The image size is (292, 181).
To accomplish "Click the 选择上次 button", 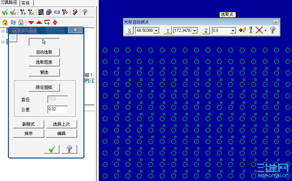I will [62, 124].
